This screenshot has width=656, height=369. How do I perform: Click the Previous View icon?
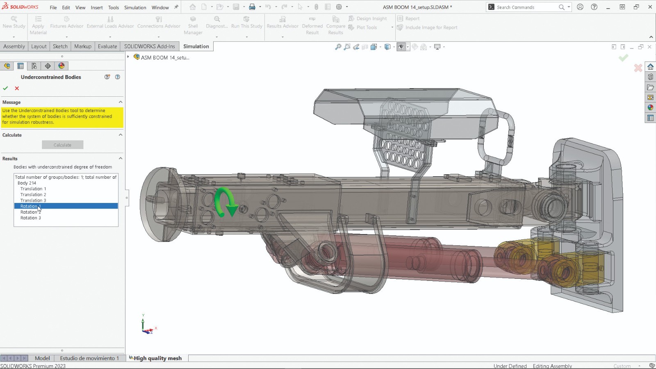click(356, 47)
